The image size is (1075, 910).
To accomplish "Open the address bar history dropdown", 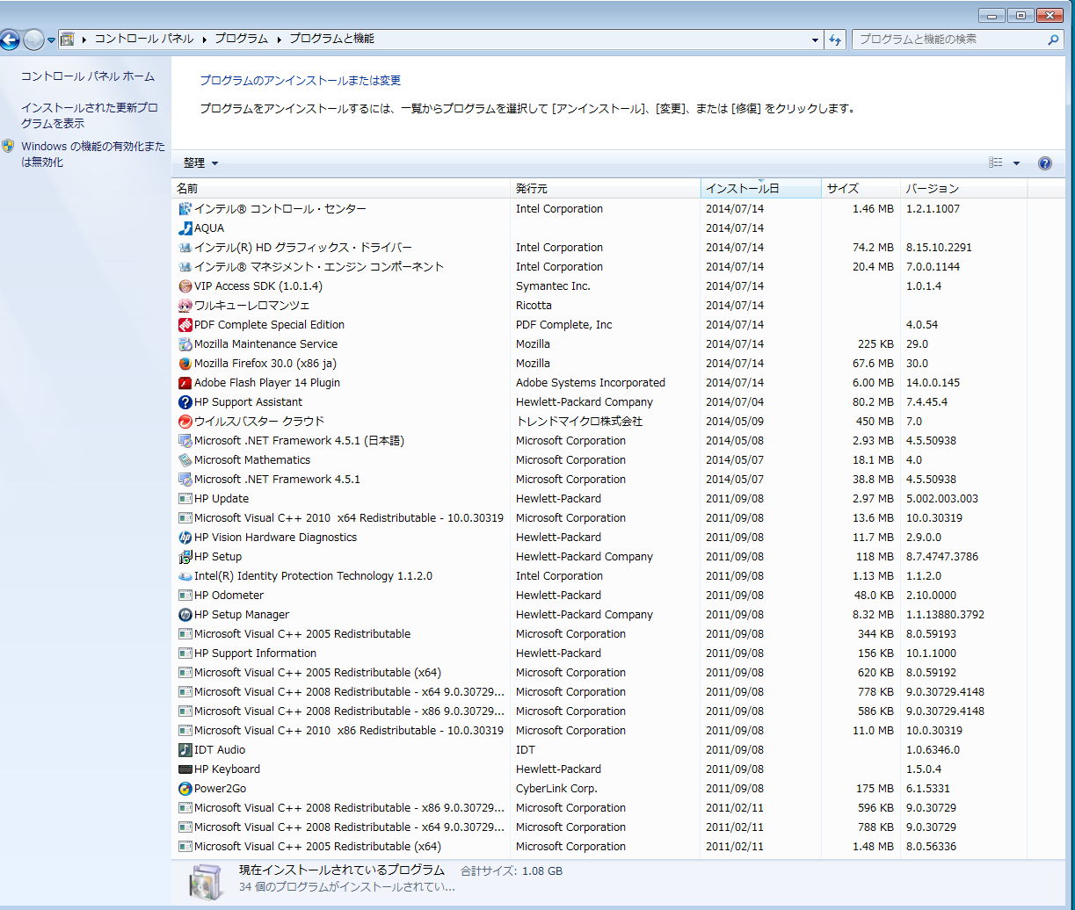I will (x=816, y=40).
